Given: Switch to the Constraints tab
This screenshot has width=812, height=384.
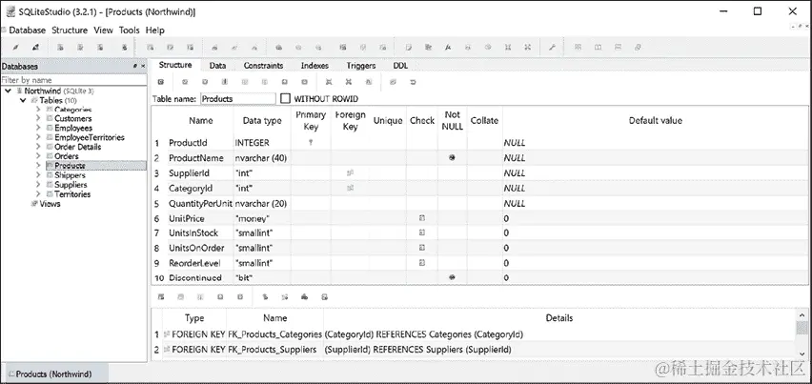Looking at the screenshot, I should coord(263,66).
